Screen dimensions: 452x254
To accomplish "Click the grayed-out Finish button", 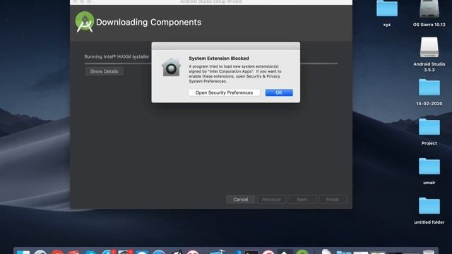I will point(333,199).
